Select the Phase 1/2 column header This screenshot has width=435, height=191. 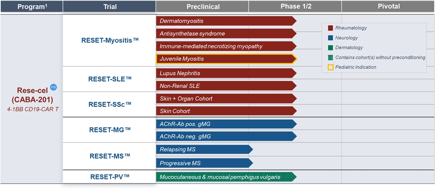[295, 6]
